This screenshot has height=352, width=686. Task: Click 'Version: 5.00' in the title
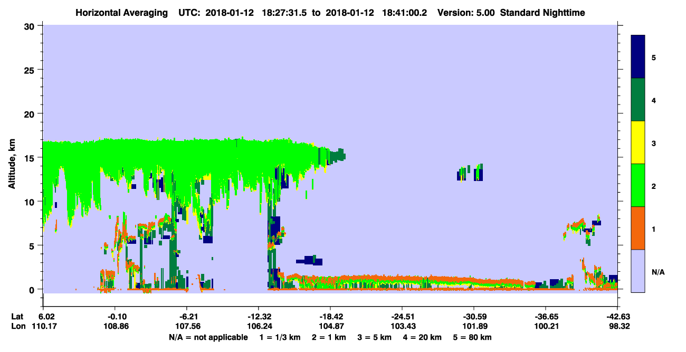(465, 13)
